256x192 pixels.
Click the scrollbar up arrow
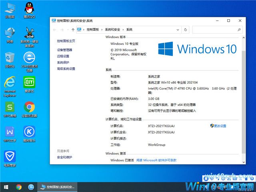pos(244,38)
